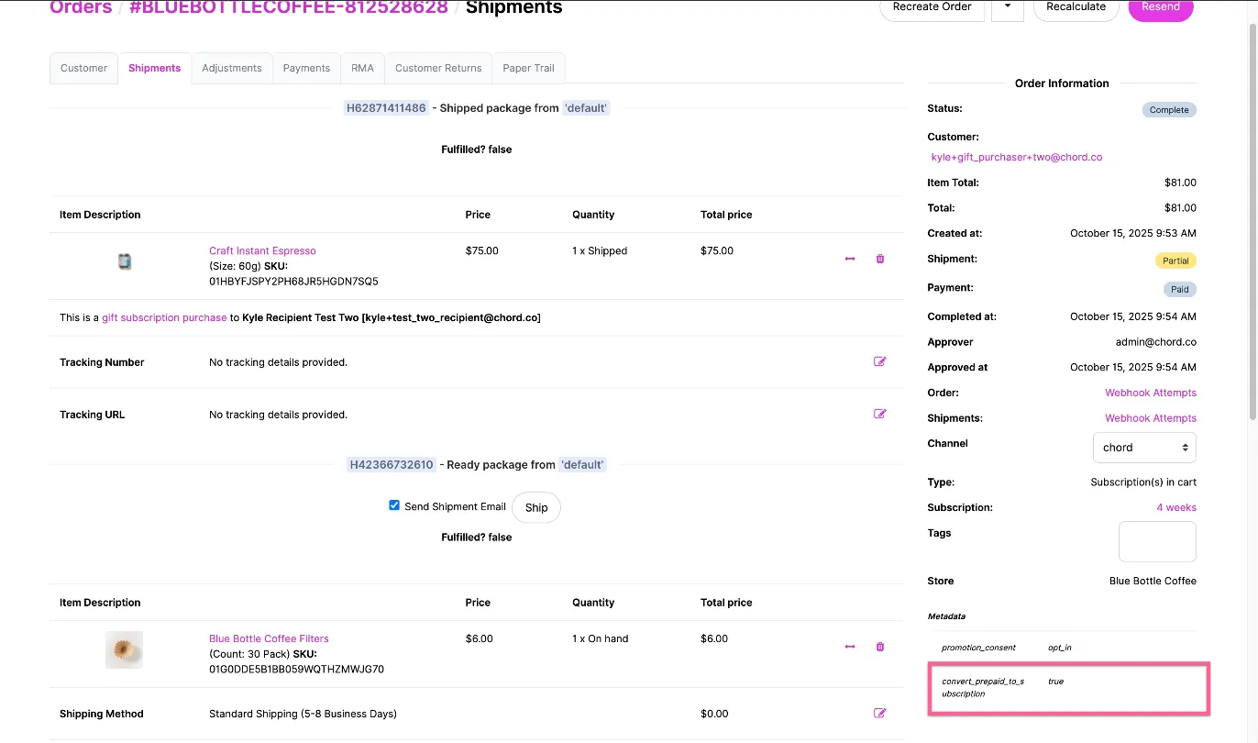
Task: Click the convert_prepaid_to_subscription metadata key
Action: pos(983,687)
